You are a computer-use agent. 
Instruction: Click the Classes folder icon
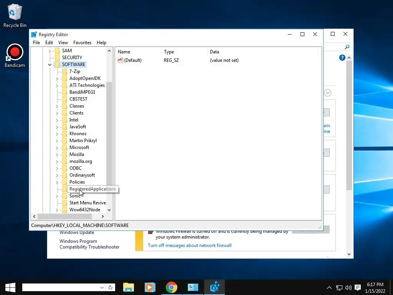(x=64, y=106)
